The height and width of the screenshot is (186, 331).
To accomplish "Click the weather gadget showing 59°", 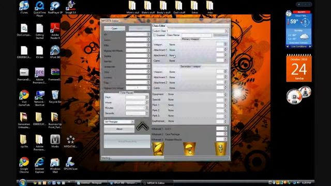I will point(299,30).
